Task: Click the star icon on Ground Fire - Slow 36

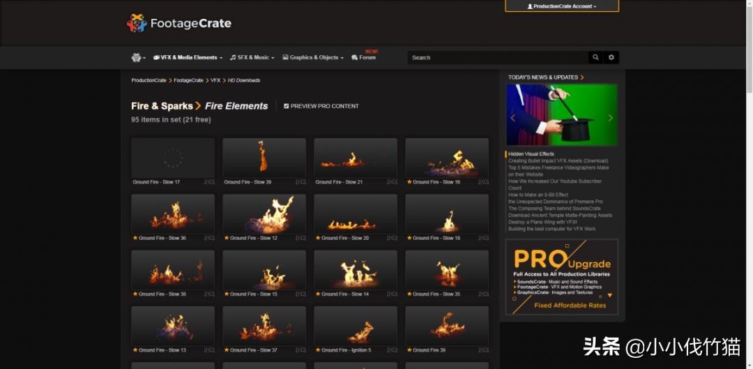Action: 135,238
